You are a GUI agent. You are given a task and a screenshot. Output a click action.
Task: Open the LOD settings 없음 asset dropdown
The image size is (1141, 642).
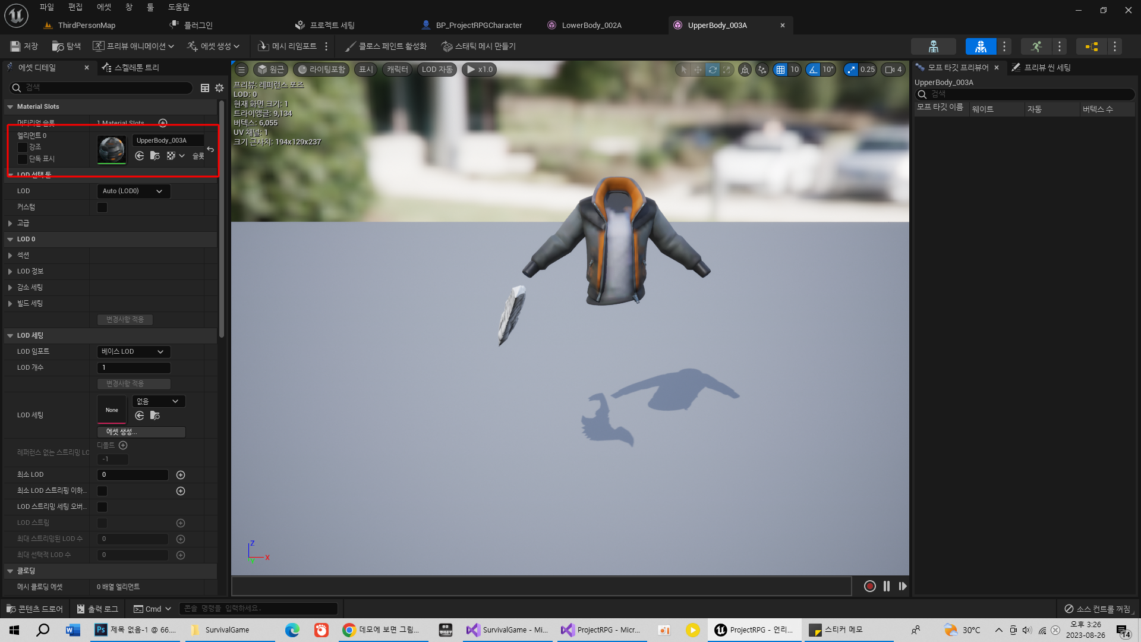pyautogui.click(x=159, y=402)
